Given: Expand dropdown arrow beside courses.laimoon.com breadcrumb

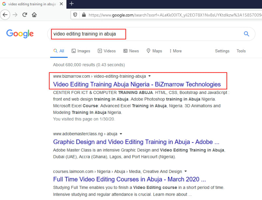Looking at the screenshot, I should 185,171.
